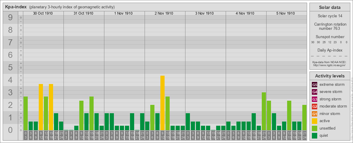Click the 'Sunspot number' label
The image size is (353, 143).
click(x=330, y=37)
